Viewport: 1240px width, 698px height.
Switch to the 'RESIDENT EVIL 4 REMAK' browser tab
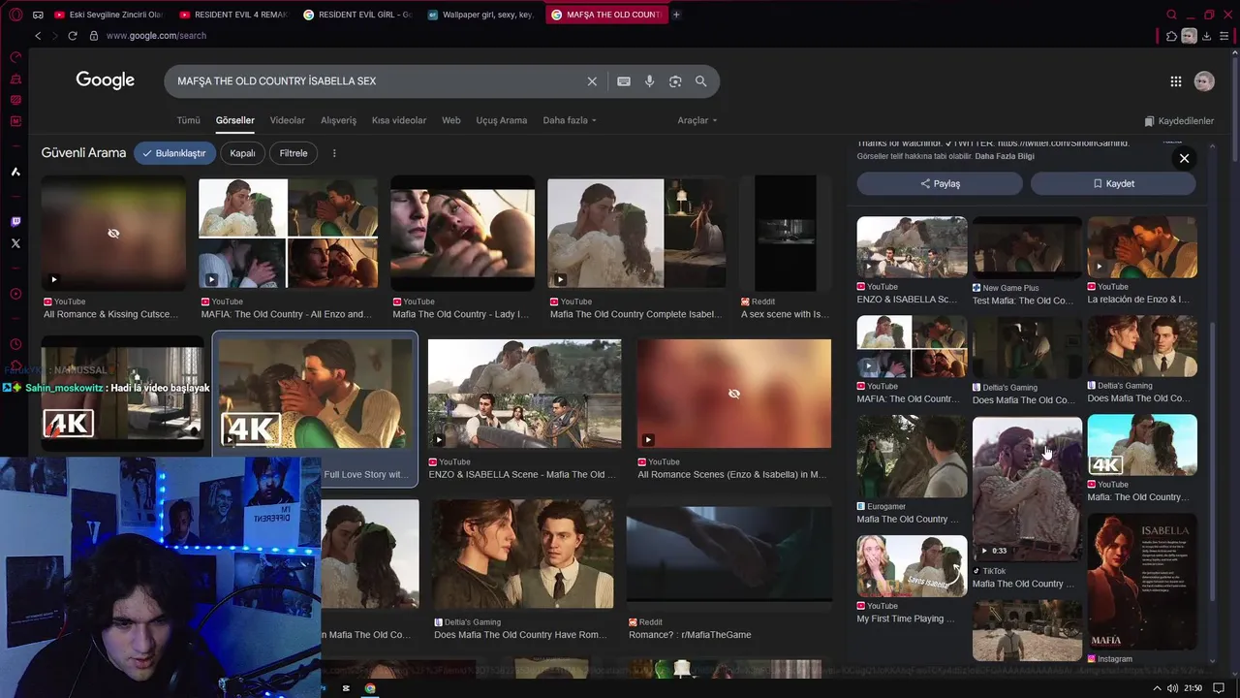click(233, 15)
